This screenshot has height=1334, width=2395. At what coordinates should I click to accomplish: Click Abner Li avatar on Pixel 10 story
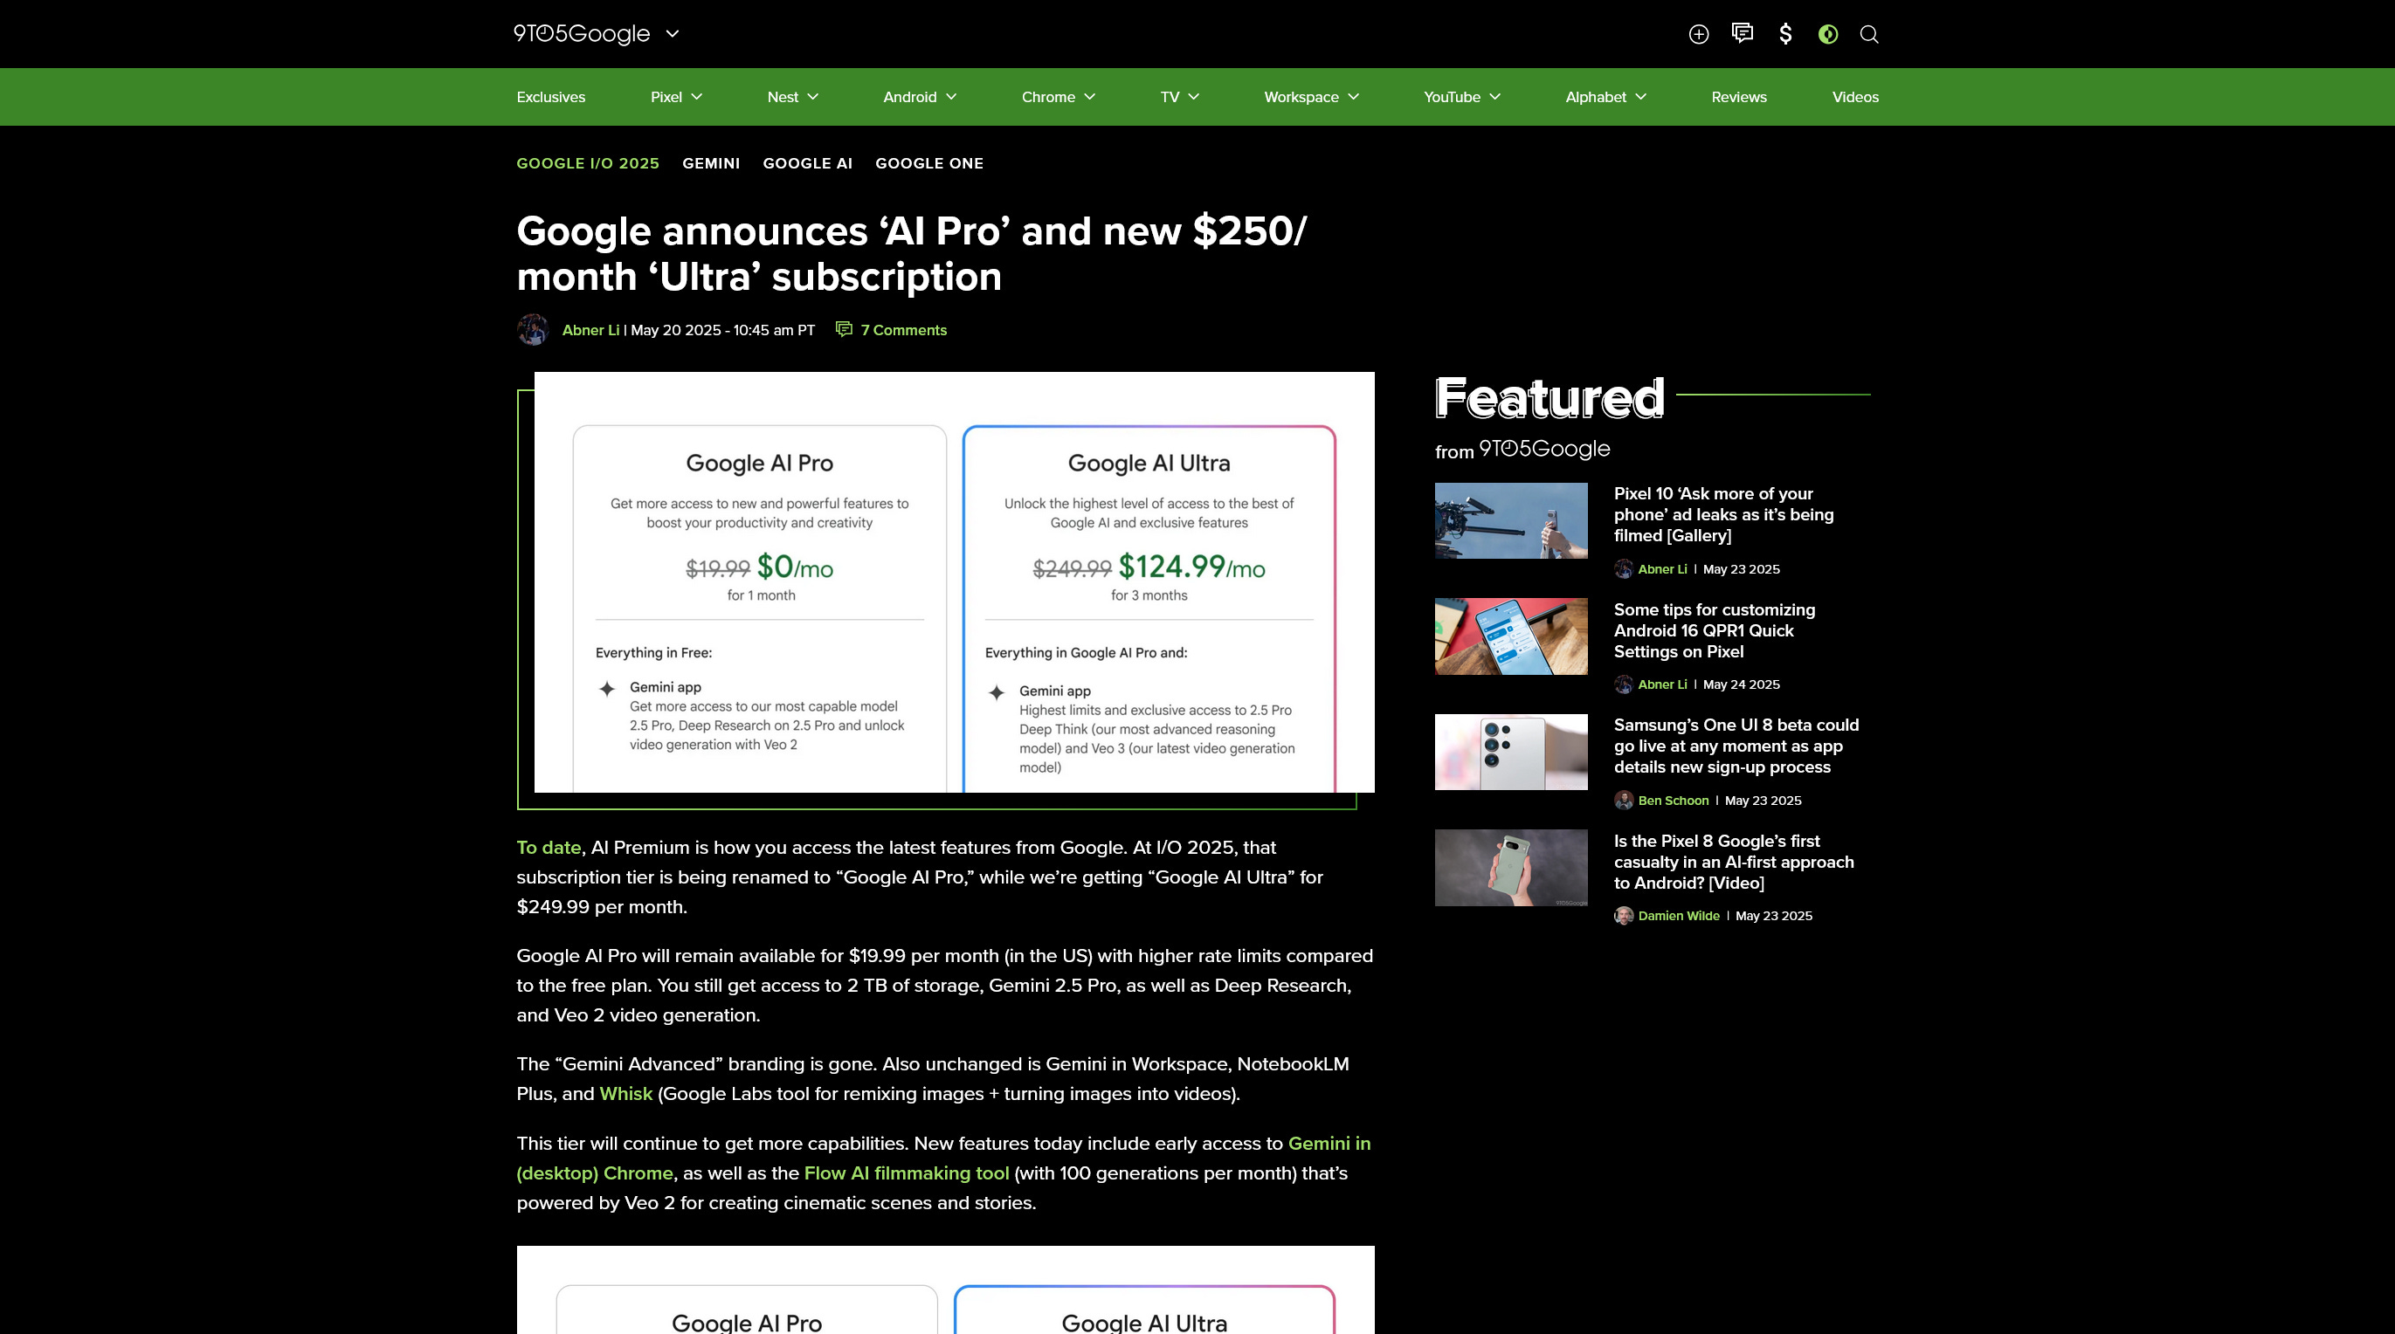pos(1624,569)
